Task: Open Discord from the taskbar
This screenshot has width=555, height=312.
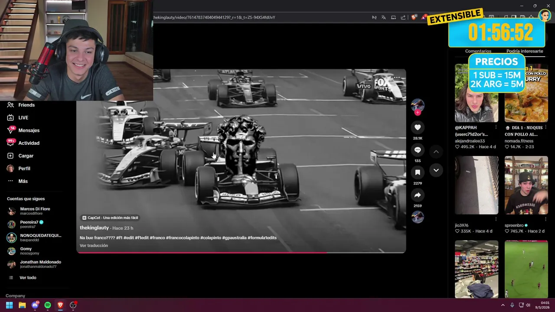Action: tap(35, 305)
